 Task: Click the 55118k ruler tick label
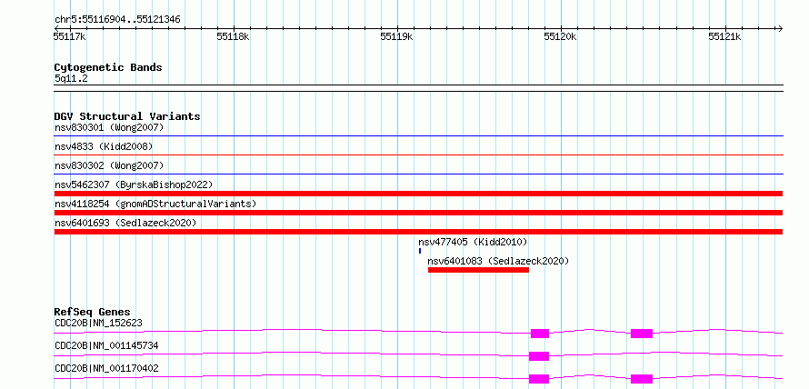tap(233, 36)
